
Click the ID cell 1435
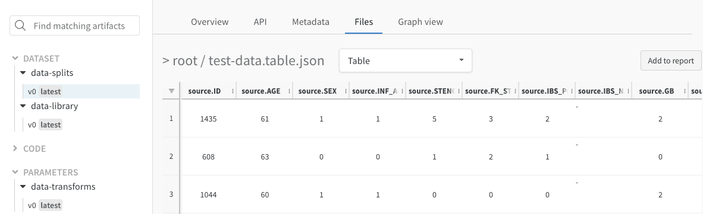pos(208,119)
